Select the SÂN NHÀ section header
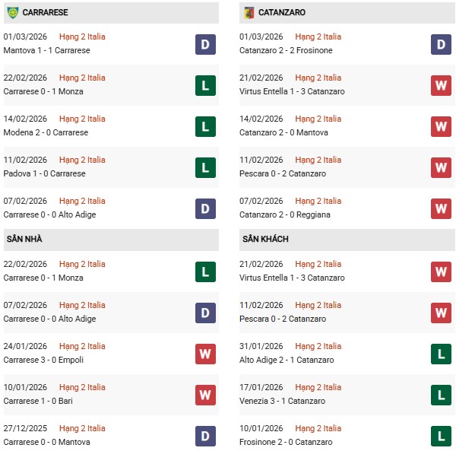 23,239
